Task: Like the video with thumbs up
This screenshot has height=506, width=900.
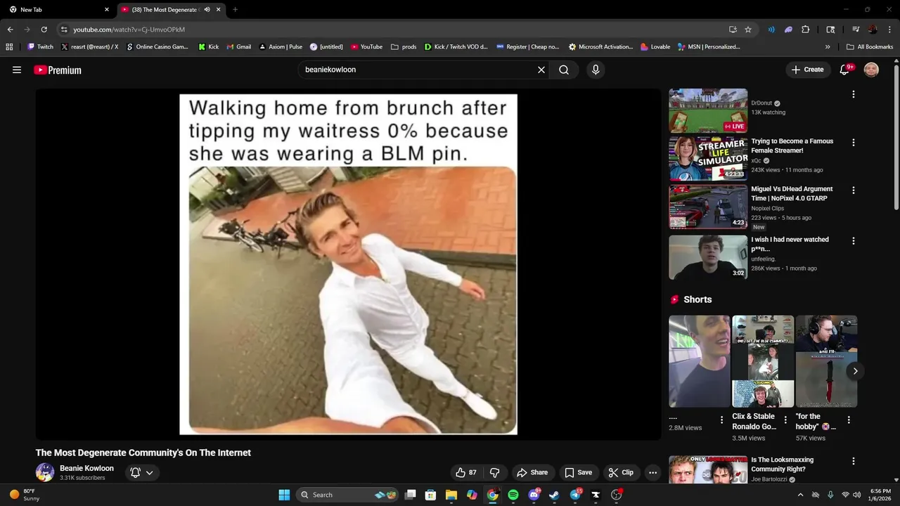Action: (465, 472)
